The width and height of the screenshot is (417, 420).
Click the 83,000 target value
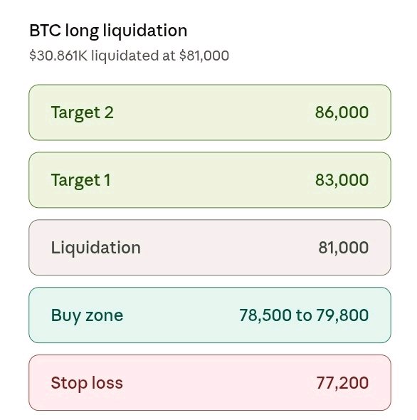[342, 179]
